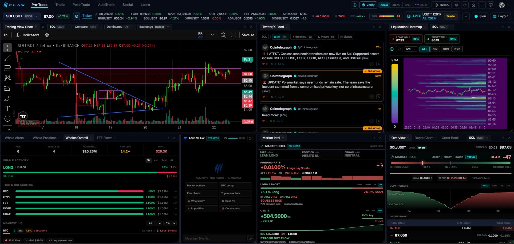Select OKX exchange heatmap filter
514x244 pixels.
446,49
